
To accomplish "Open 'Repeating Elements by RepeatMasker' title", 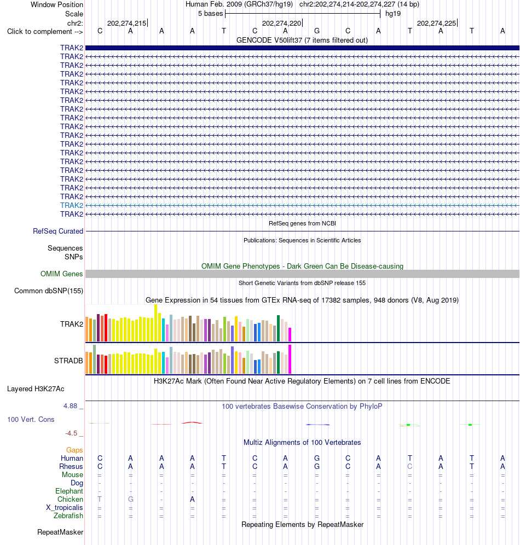I will pyautogui.click(x=302, y=525).
